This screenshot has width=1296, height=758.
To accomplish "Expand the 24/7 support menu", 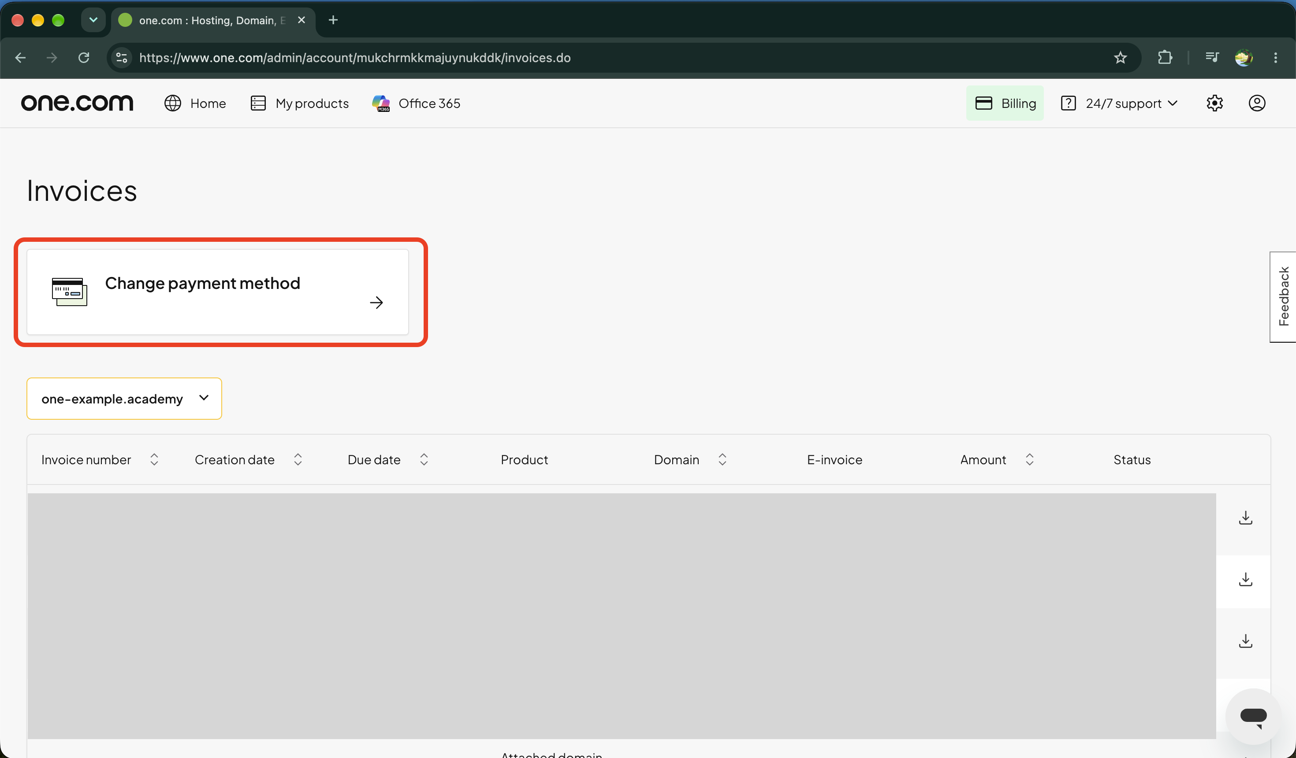I will (x=1119, y=104).
